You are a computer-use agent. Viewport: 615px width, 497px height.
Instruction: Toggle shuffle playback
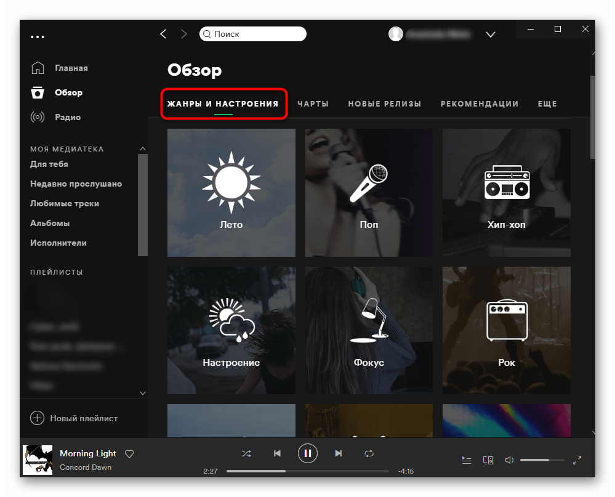click(246, 454)
